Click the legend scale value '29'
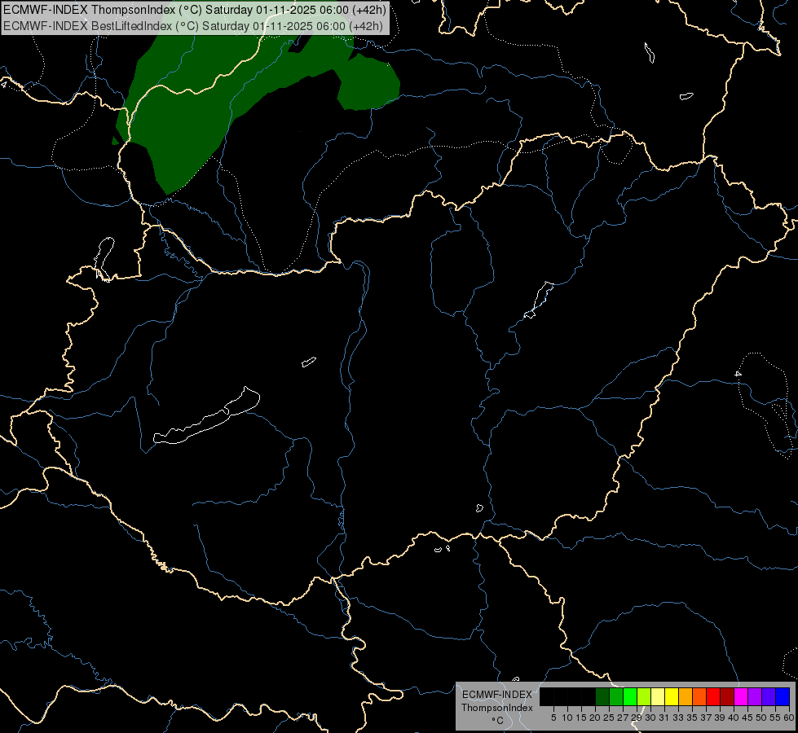 (x=637, y=718)
